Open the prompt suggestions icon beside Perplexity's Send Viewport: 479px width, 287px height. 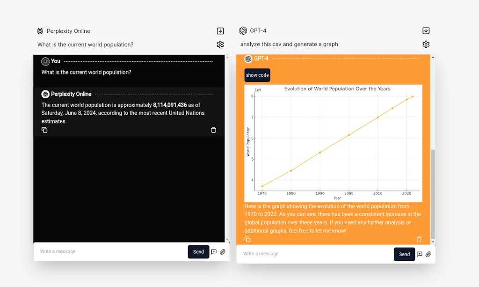[x=214, y=252]
